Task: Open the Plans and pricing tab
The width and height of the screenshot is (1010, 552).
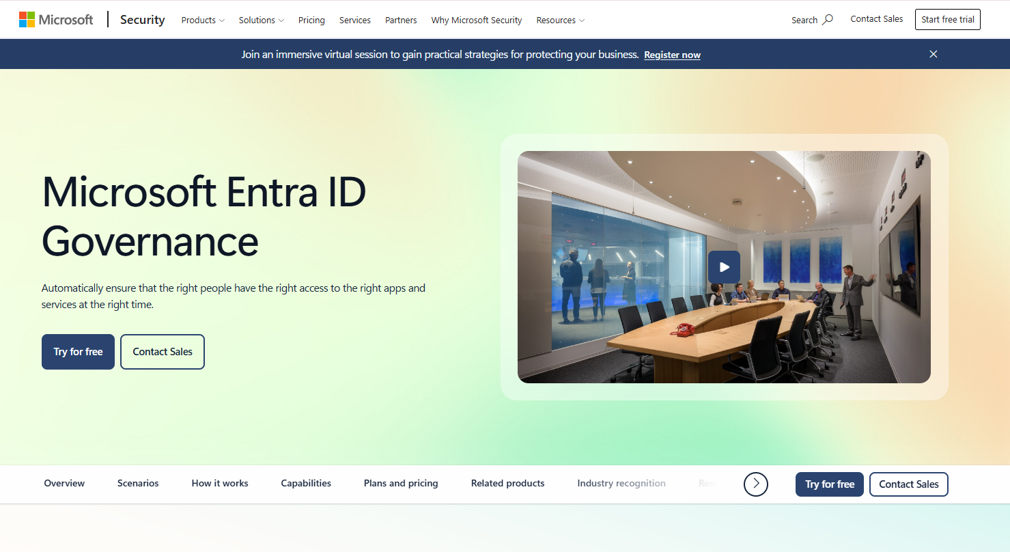Action: [x=401, y=483]
